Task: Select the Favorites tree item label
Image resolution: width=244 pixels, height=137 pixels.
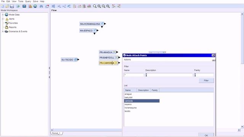Action: 13,23
